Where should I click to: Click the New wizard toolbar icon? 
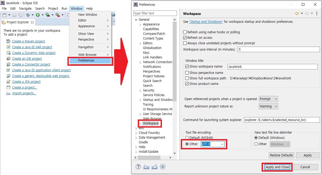(4, 15)
